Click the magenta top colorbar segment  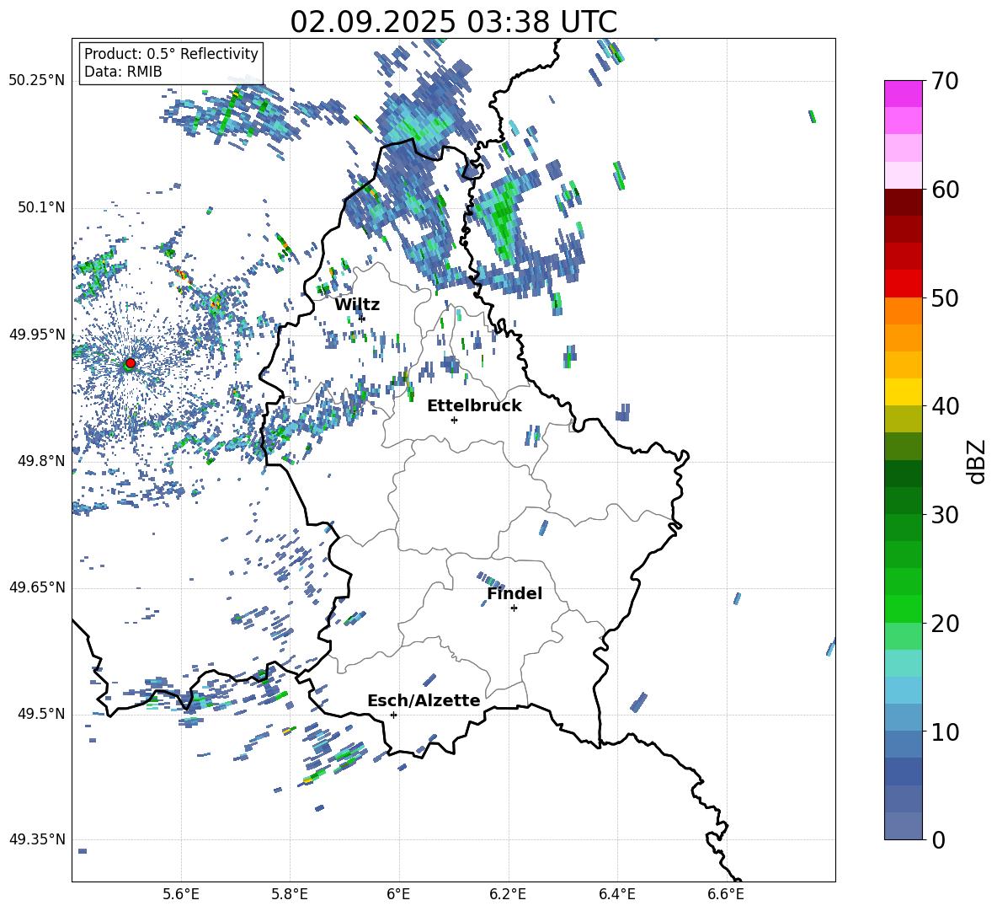pyautogui.click(x=903, y=94)
